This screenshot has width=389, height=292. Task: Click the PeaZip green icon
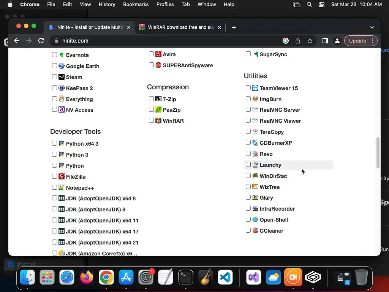(158, 109)
